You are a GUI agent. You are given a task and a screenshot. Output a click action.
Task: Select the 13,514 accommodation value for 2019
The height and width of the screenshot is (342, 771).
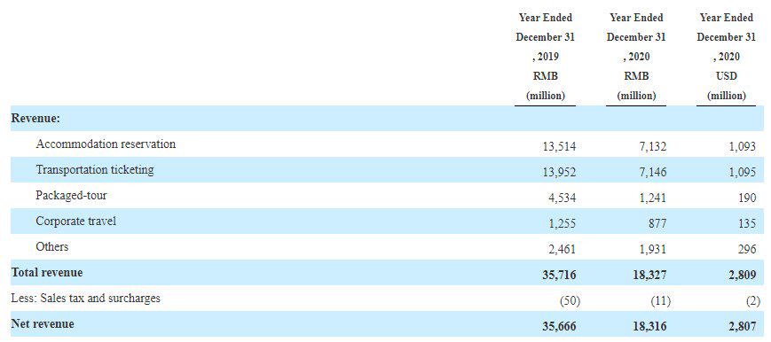(559, 146)
